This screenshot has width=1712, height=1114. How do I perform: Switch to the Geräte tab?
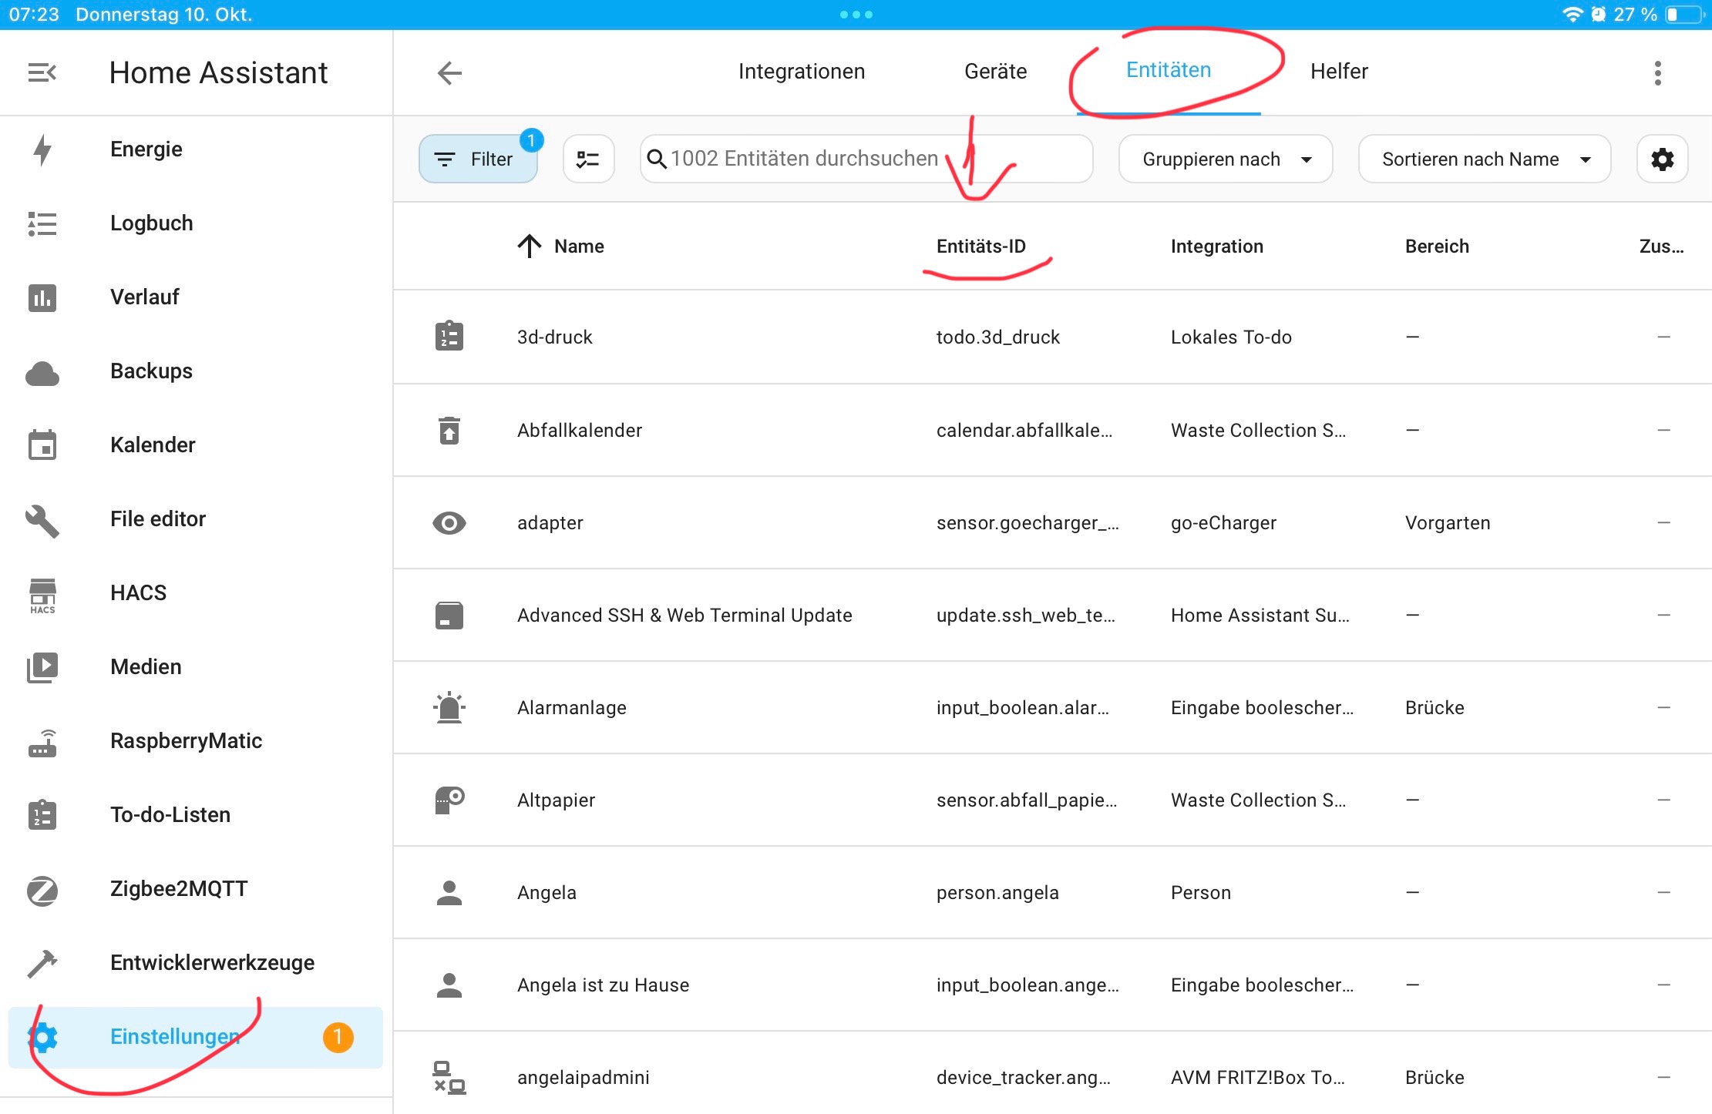point(995,72)
